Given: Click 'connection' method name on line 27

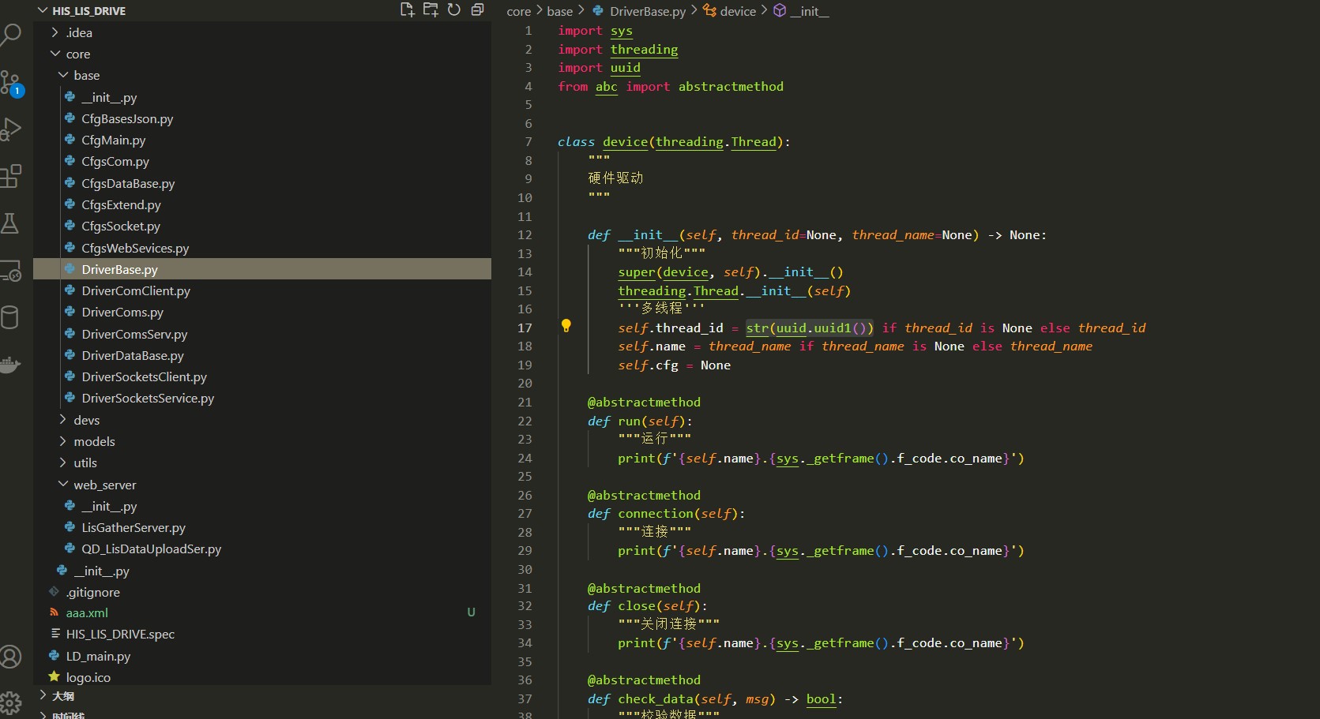Looking at the screenshot, I should (656, 513).
